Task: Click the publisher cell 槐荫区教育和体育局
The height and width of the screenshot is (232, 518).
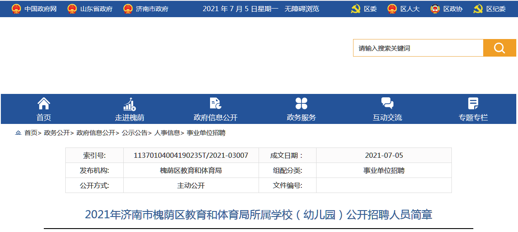Action: (191, 170)
